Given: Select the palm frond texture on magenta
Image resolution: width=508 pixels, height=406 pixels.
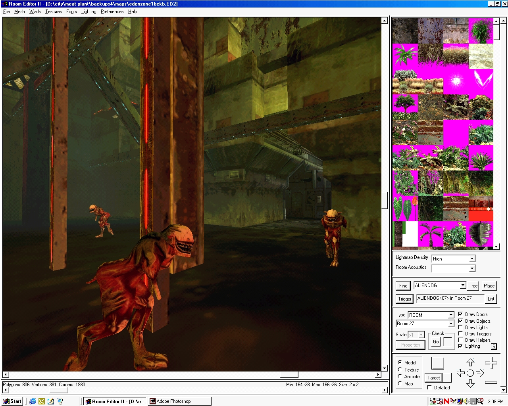Looking at the screenshot, I should click(x=405, y=56).
